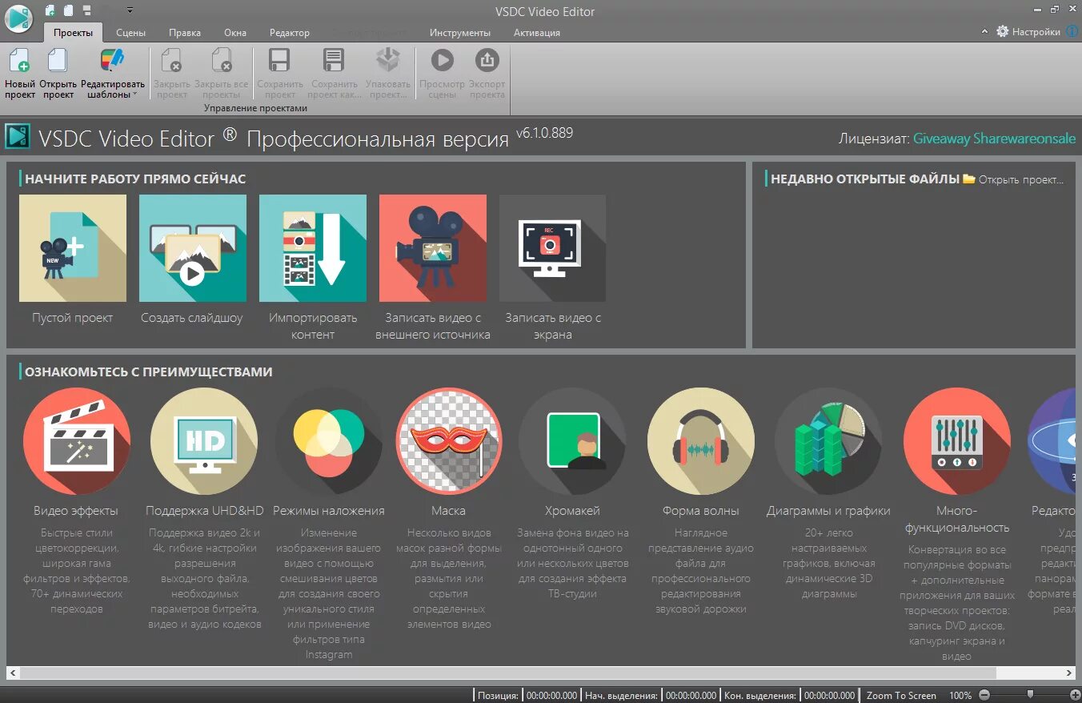This screenshot has height=703, width=1082.
Task: Collapse the ribbon with the up arrow
Action: pyautogui.click(x=985, y=32)
